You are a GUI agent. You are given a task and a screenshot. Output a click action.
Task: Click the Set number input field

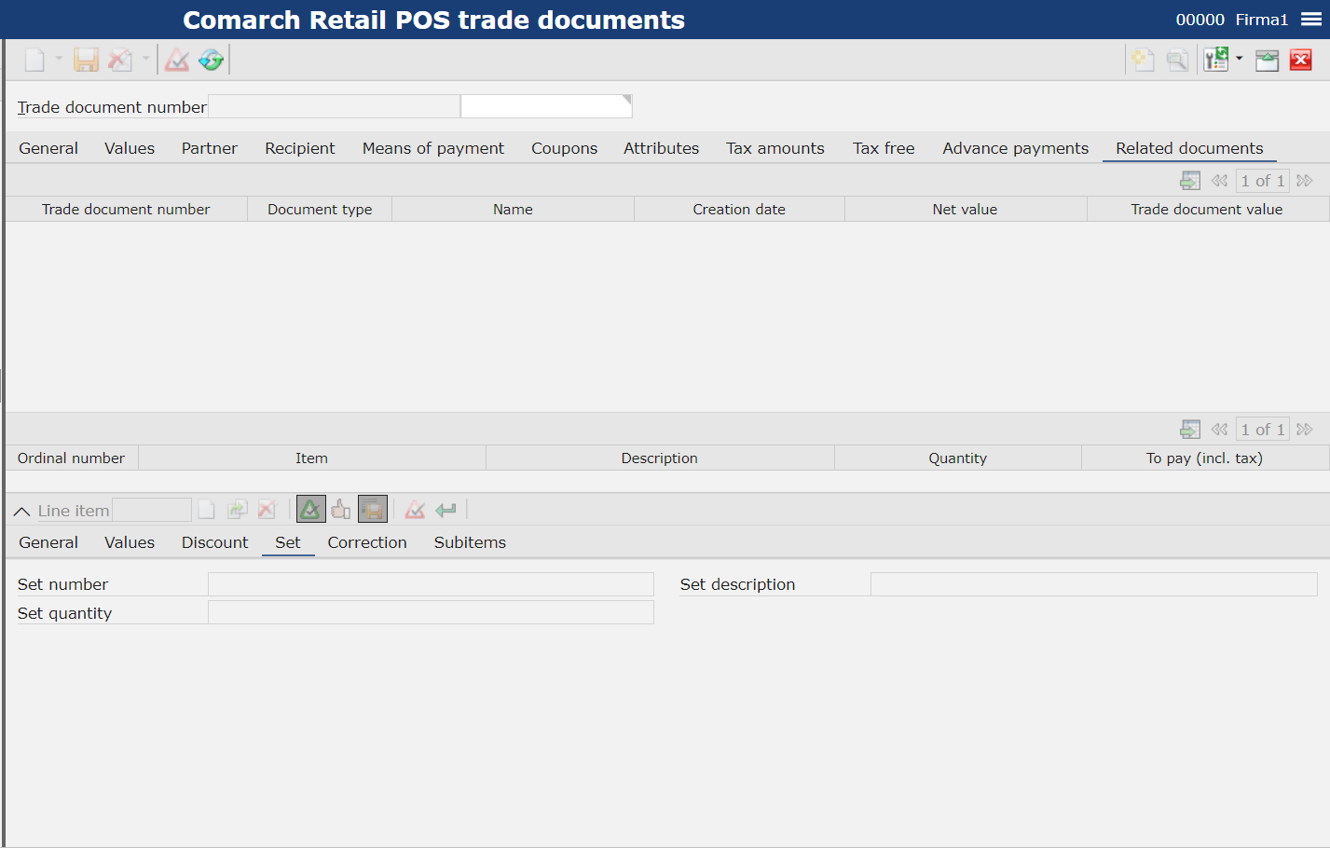pyautogui.click(x=431, y=584)
